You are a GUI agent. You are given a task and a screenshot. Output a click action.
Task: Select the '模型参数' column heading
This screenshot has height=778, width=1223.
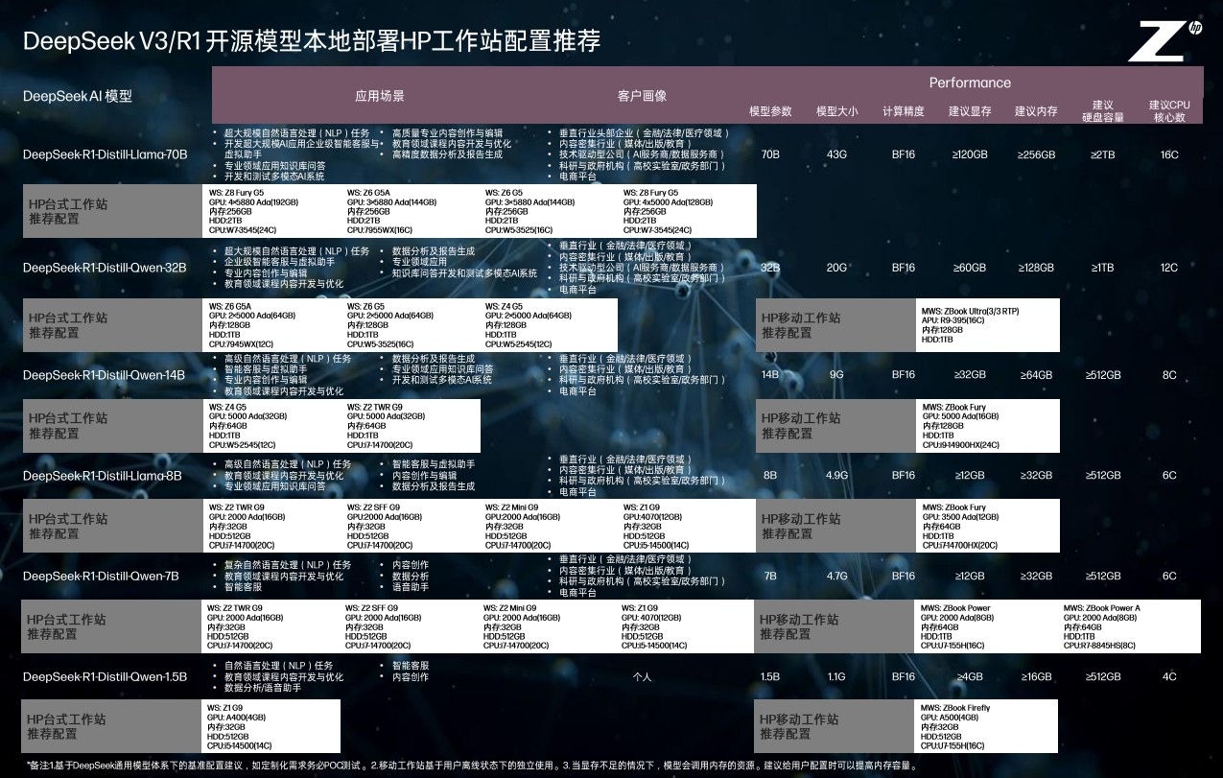point(770,111)
